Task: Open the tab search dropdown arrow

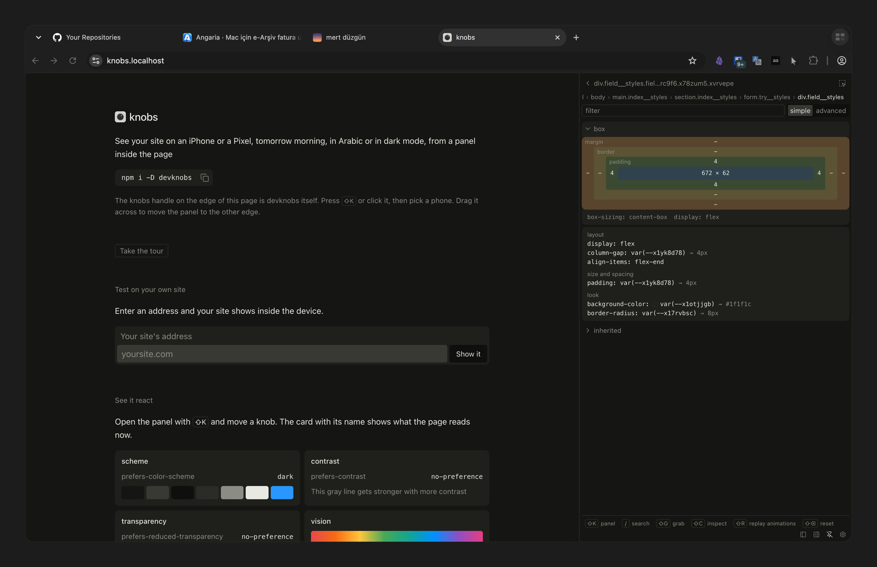Action: pyautogui.click(x=39, y=37)
